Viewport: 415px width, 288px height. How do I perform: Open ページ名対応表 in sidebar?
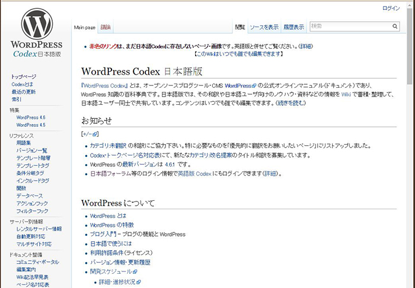point(33,285)
